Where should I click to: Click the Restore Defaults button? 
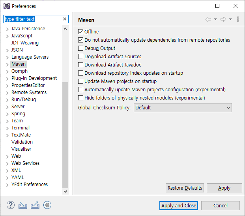click(x=185, y=188)
